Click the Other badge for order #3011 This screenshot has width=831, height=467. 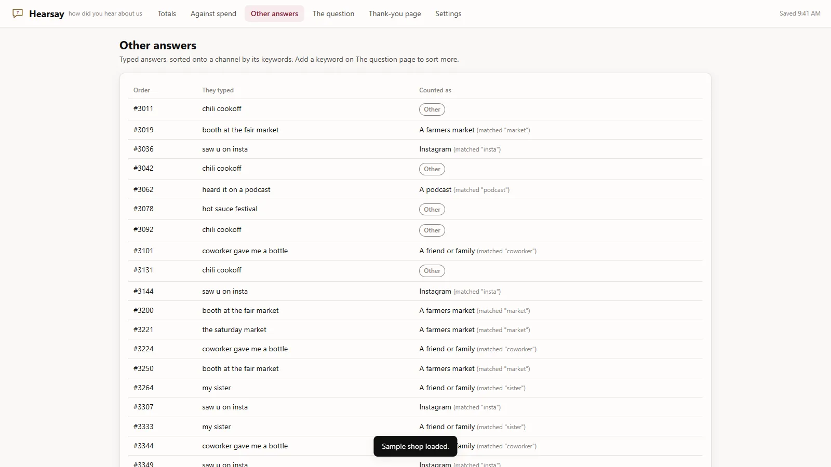(x=432, y=109)
